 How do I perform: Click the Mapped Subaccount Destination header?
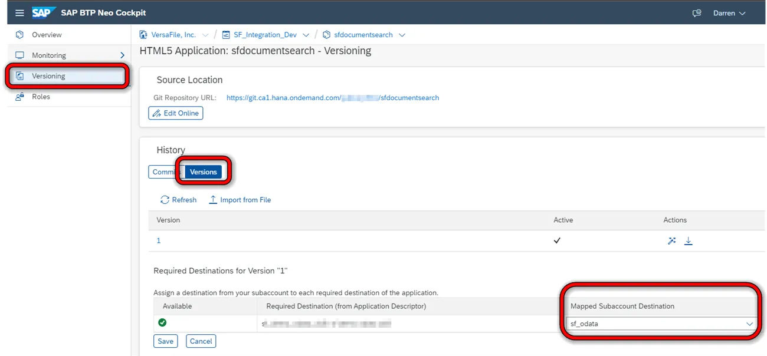622,306
